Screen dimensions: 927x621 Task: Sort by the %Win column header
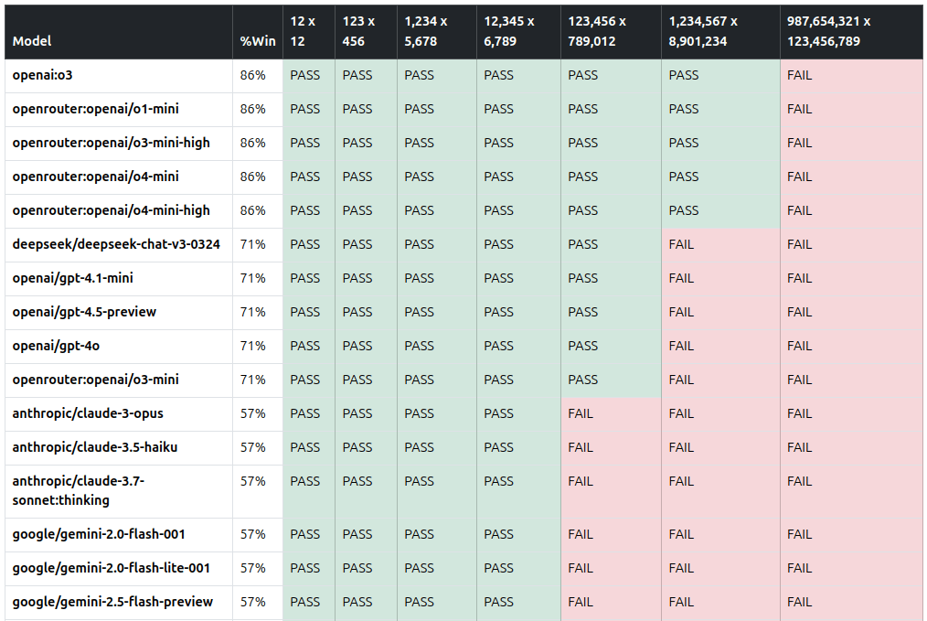tap(257, 41)
